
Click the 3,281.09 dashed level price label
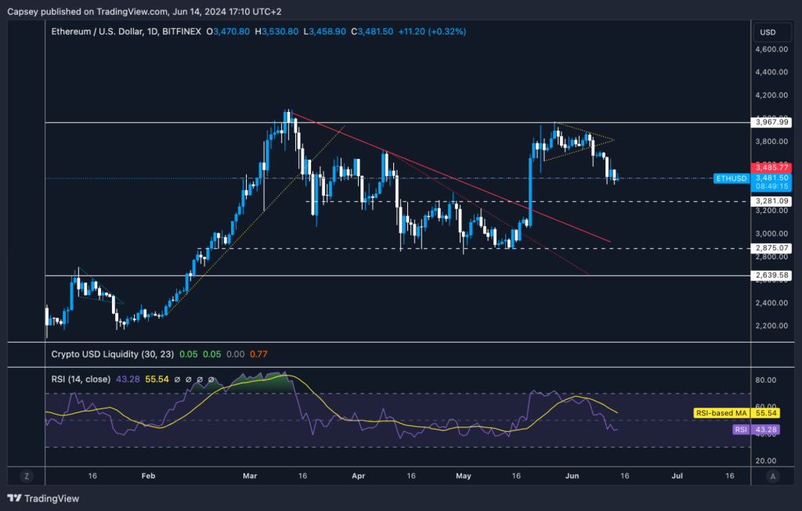tap(771, 201)
